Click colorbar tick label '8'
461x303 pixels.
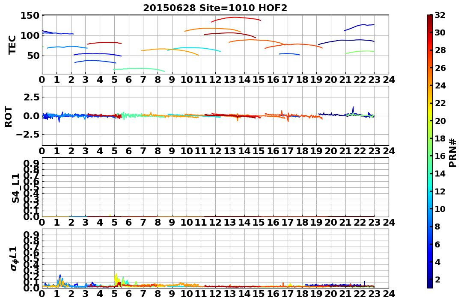(437, 227)
